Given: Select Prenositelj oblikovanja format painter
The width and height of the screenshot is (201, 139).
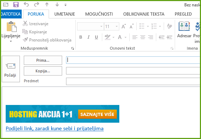Looking at the screenshot, I should tap(47, 40).
